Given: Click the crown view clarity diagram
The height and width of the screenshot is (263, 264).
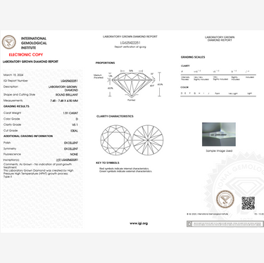Looking at the screenshot, I should coord(116,140).
